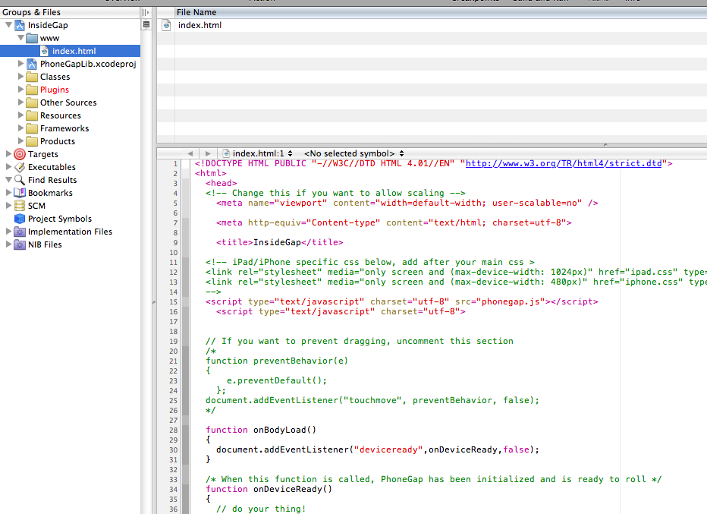This screenshot has height=514, width=707.
Task: Click the 'do your thing!' comment line
Action: [x=261, y=509]
